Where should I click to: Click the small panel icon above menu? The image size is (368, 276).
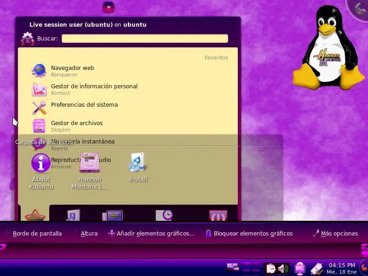point(109,7)
